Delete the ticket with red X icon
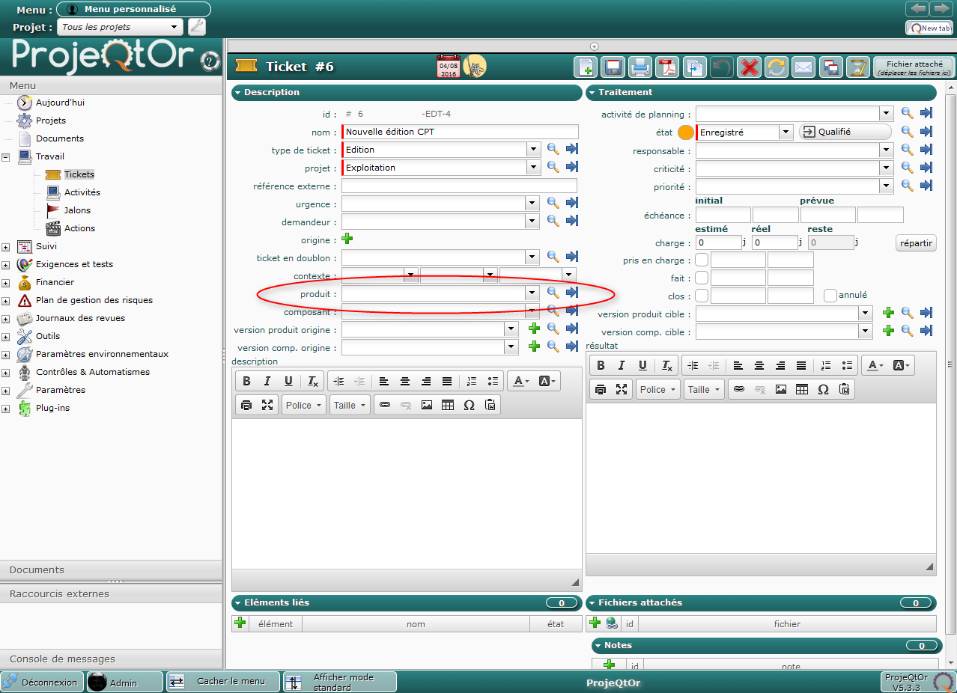Screen dimensions: 957x693 [748, 67]
